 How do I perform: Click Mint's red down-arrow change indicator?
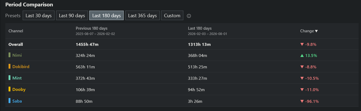pyautogui.click(x=302, y=78)
